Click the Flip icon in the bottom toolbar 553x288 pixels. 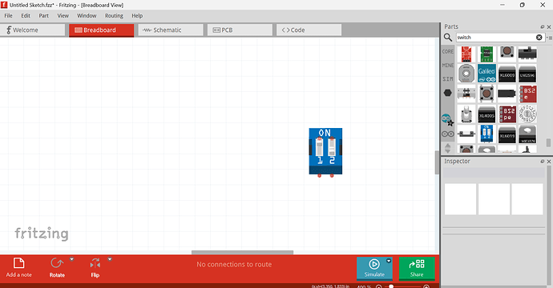[95, 264]
